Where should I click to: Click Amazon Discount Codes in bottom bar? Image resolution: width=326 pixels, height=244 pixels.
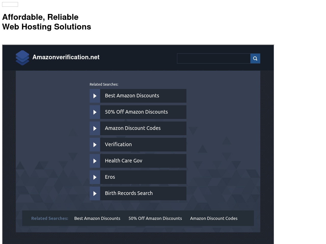click(214, 218)
